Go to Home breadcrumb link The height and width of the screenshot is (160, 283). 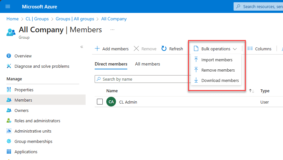(13, 19)
